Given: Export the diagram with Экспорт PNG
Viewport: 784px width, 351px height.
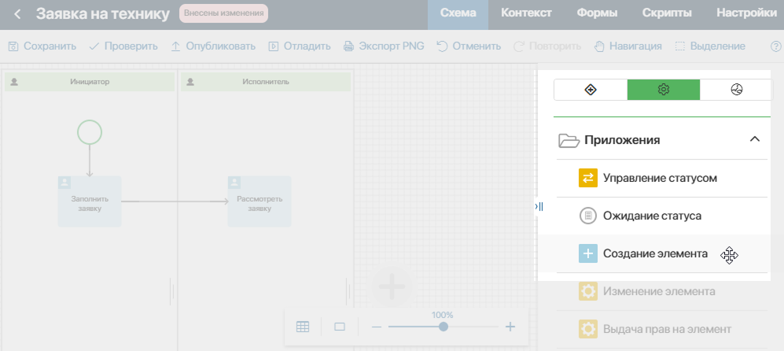Looking at the screenshot, I should [384, 46].
